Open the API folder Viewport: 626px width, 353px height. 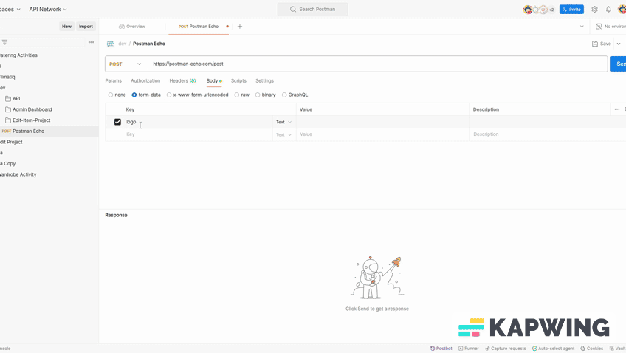coord(13,98)
